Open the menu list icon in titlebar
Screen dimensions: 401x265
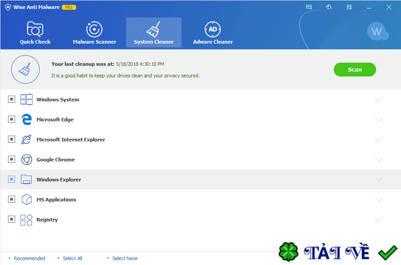pyautogui.click(x=349, y=7)
